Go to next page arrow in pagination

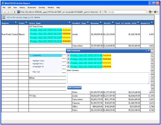tap(35, 17)
